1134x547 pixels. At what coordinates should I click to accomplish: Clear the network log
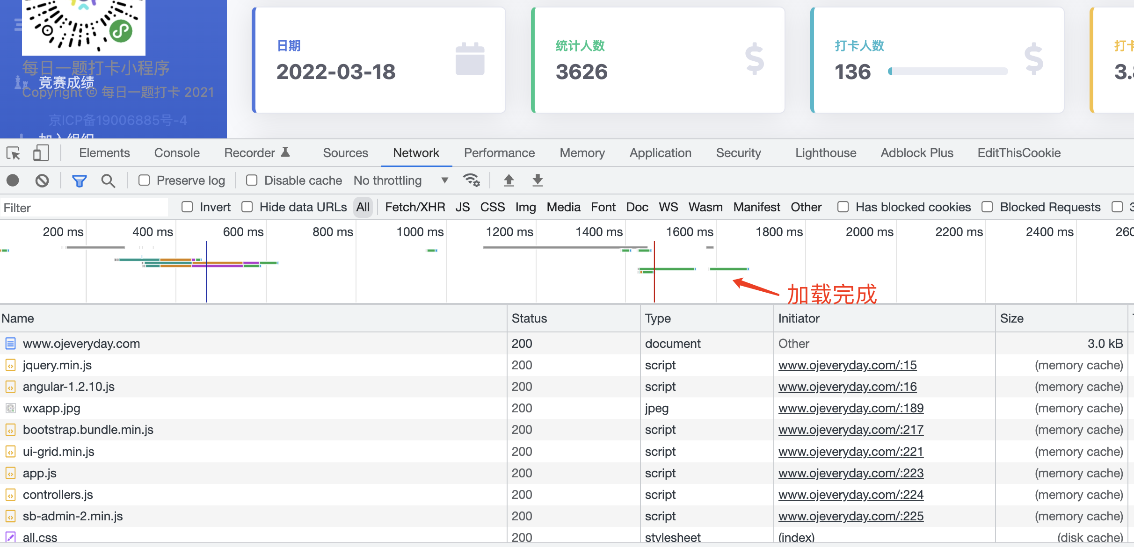pos(42,180)
